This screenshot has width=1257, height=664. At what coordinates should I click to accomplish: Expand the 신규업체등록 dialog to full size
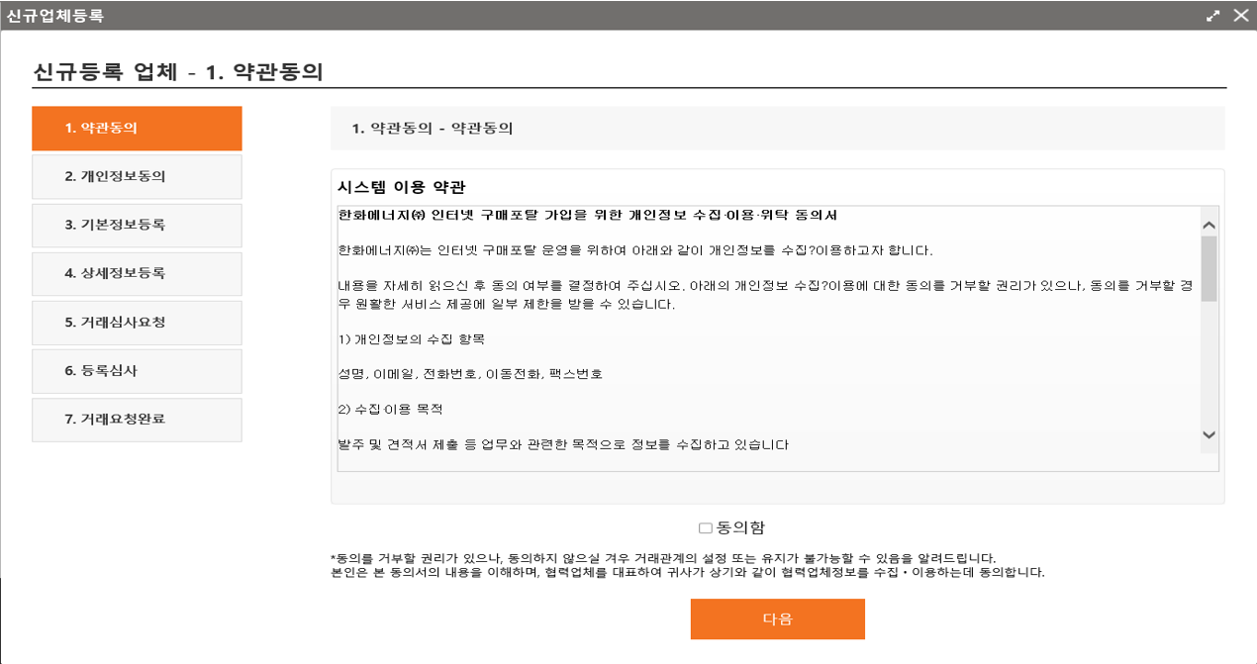(x=1213, y=16)
